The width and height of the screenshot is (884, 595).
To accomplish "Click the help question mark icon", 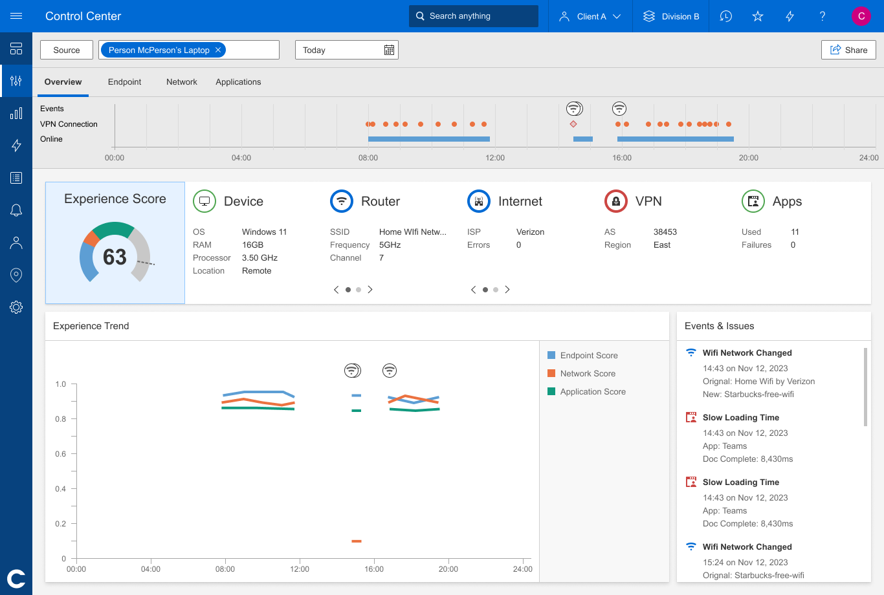I will click(822, 16).
